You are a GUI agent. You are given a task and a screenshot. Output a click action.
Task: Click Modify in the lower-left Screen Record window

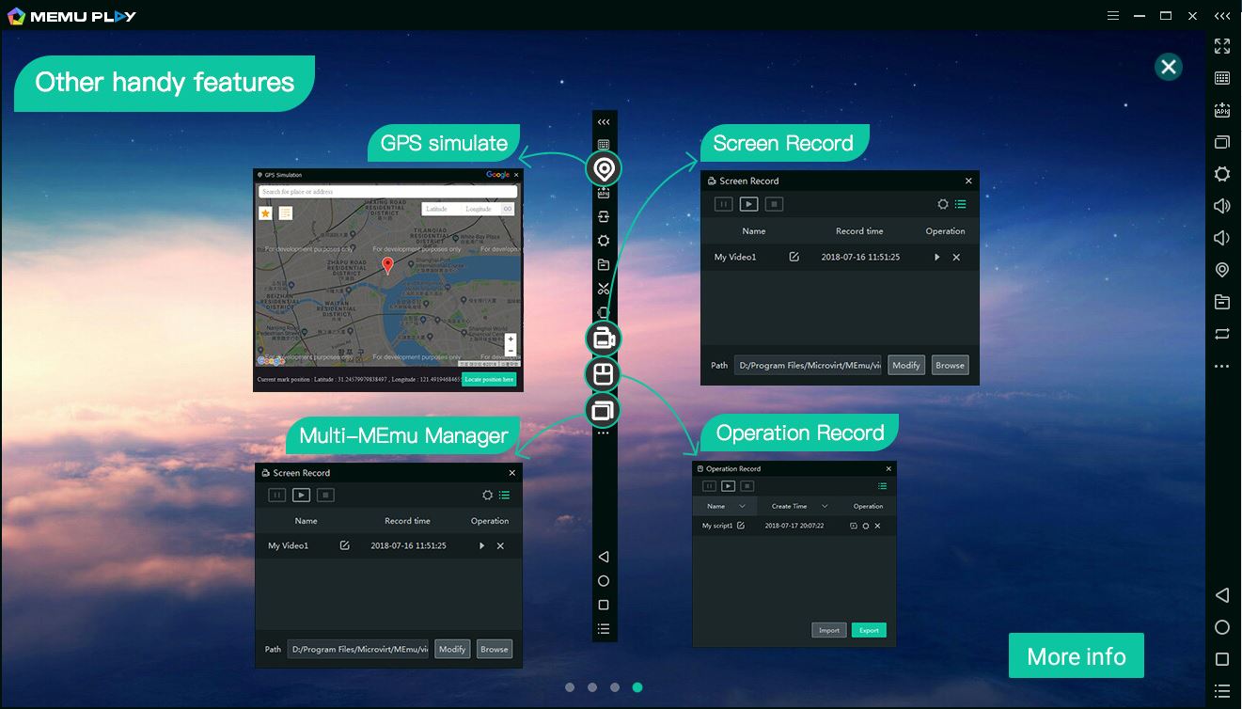click(x=452, y=649)
